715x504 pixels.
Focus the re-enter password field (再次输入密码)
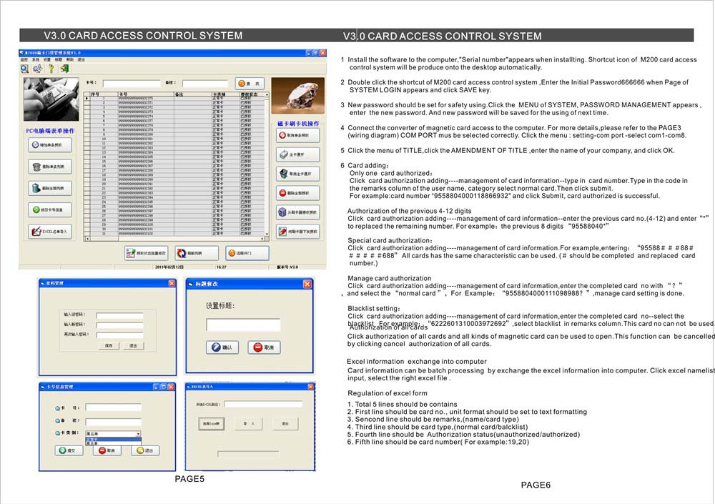tap(120, 335)
